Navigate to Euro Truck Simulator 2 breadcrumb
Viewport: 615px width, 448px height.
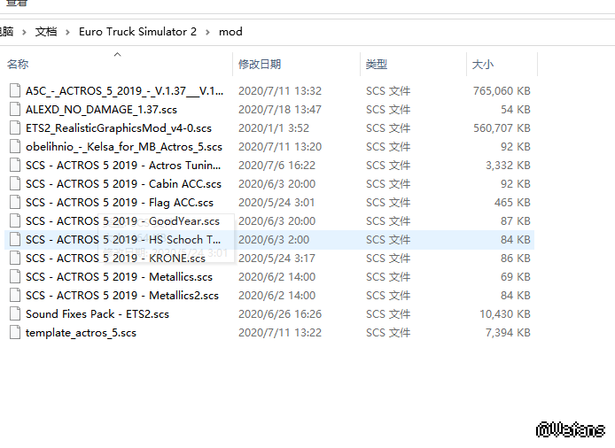pyautogui.click(x=137, y=32)
